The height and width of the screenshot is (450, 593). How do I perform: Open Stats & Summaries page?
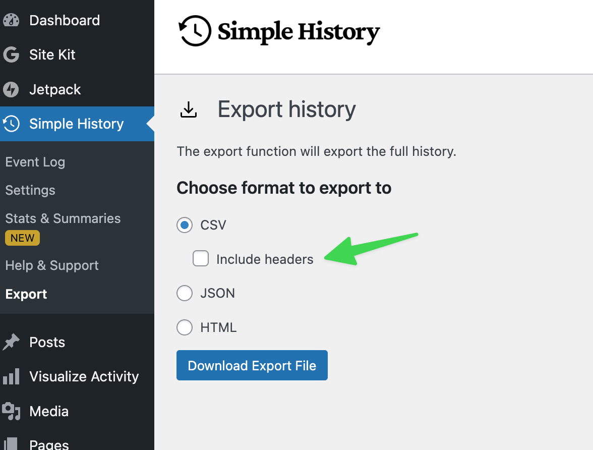63,218
